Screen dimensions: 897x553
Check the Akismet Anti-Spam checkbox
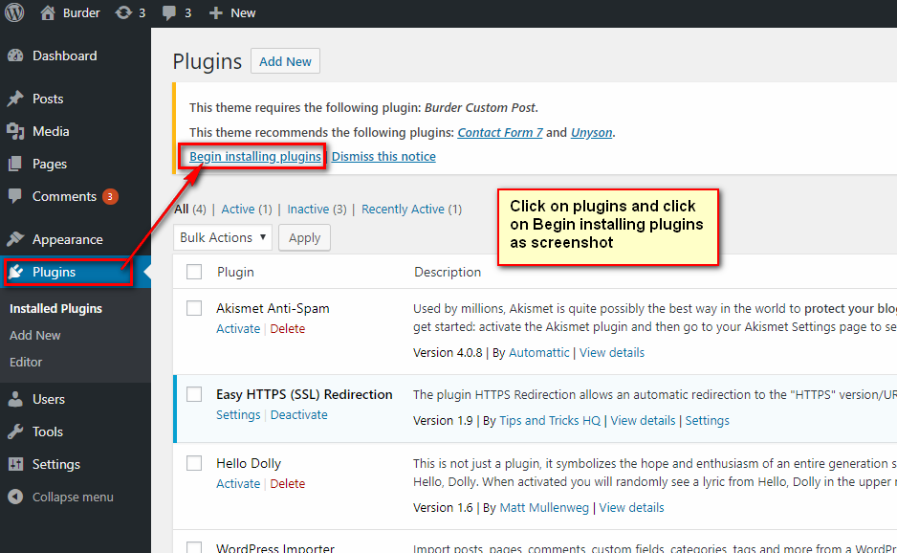[x=194, y=308]
